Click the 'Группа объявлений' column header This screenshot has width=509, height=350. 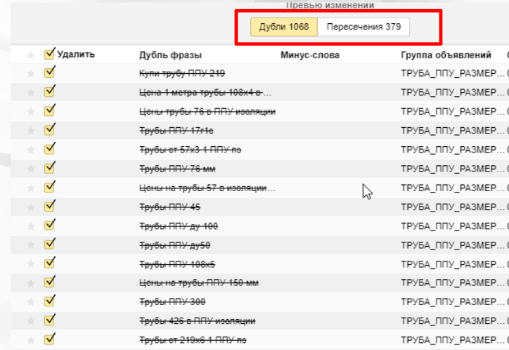(446, 55)
